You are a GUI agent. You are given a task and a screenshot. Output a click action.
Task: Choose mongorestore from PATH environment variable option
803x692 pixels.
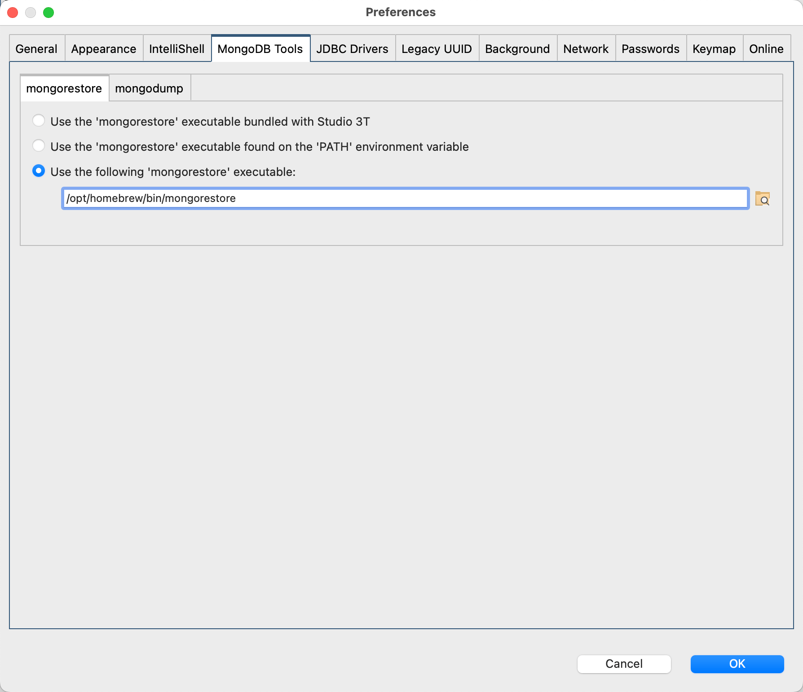39,146
